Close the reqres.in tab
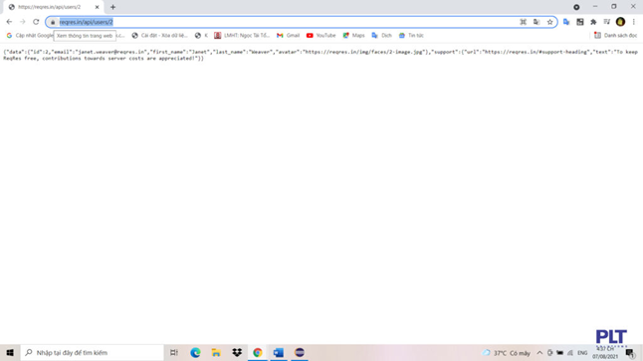643x361 pixels. [x=98, y=7]
